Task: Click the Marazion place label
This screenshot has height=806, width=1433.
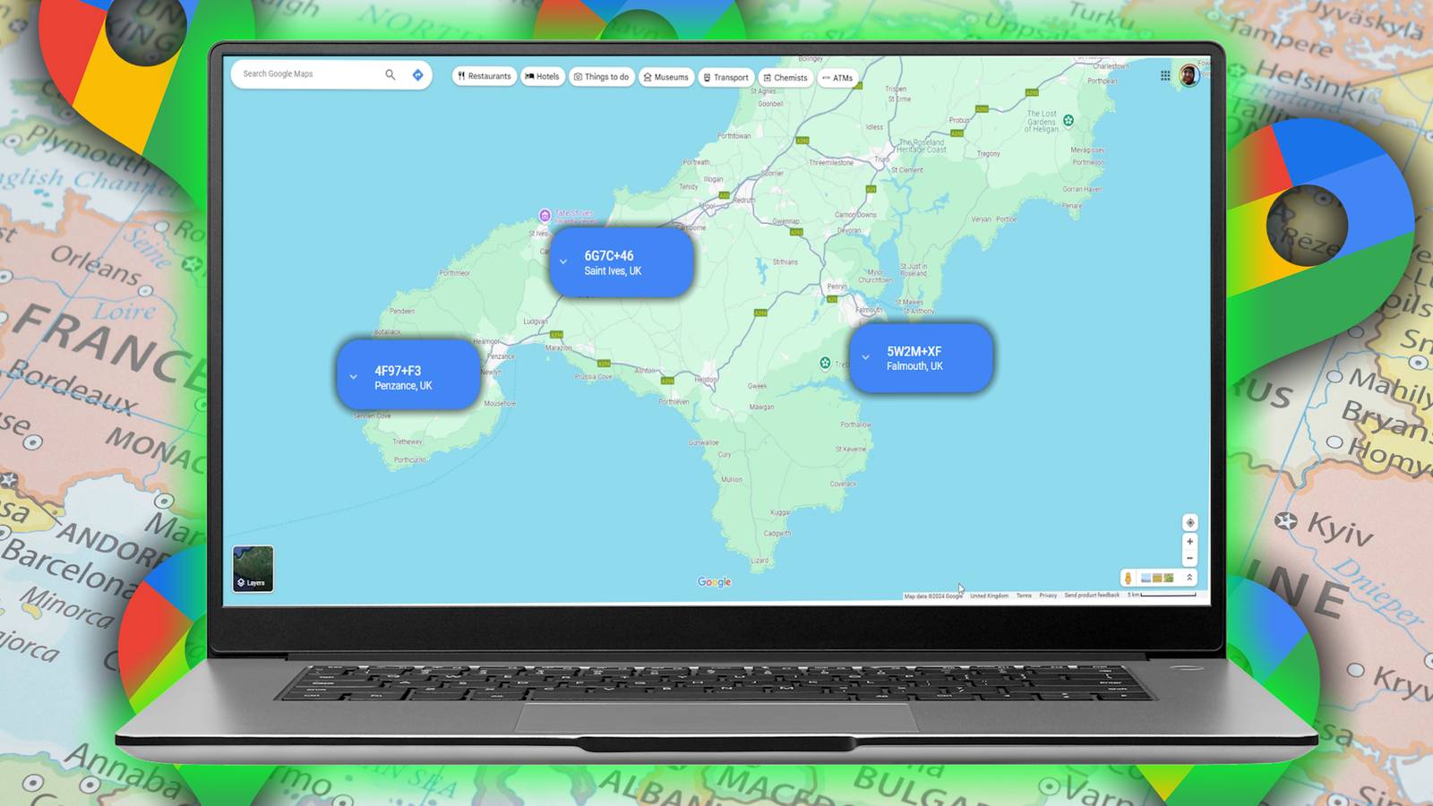Action: point(558,348)
